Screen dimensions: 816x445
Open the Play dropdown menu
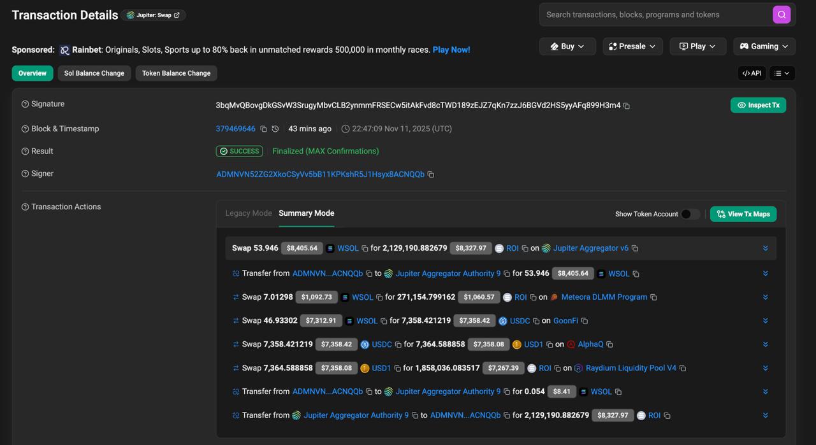tap(697, 46)
